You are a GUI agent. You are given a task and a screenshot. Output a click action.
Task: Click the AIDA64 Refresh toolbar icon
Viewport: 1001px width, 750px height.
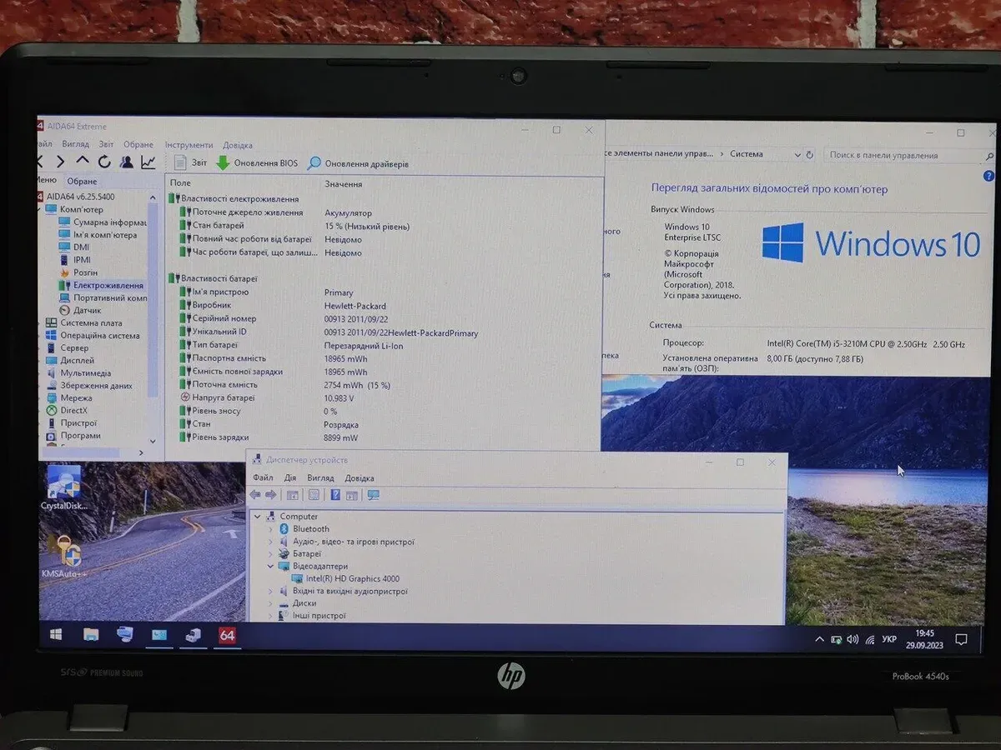point(105,162)
